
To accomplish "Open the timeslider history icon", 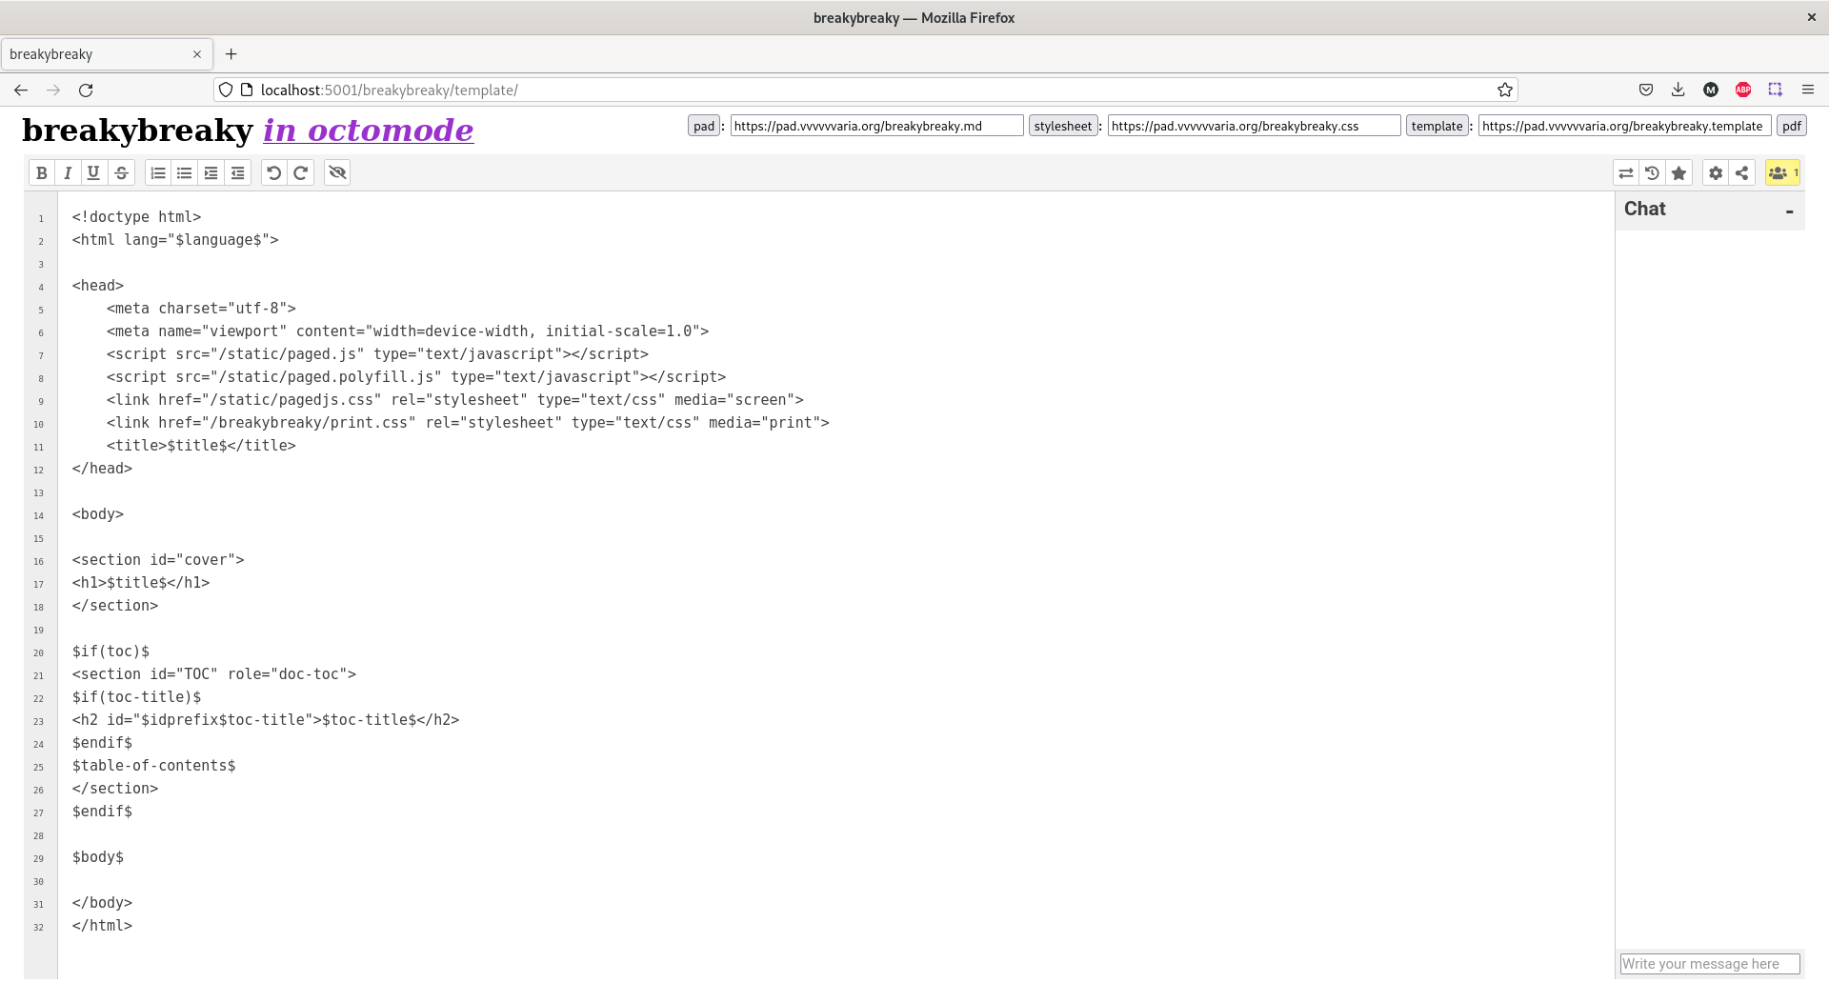I will pos(1652,172).
